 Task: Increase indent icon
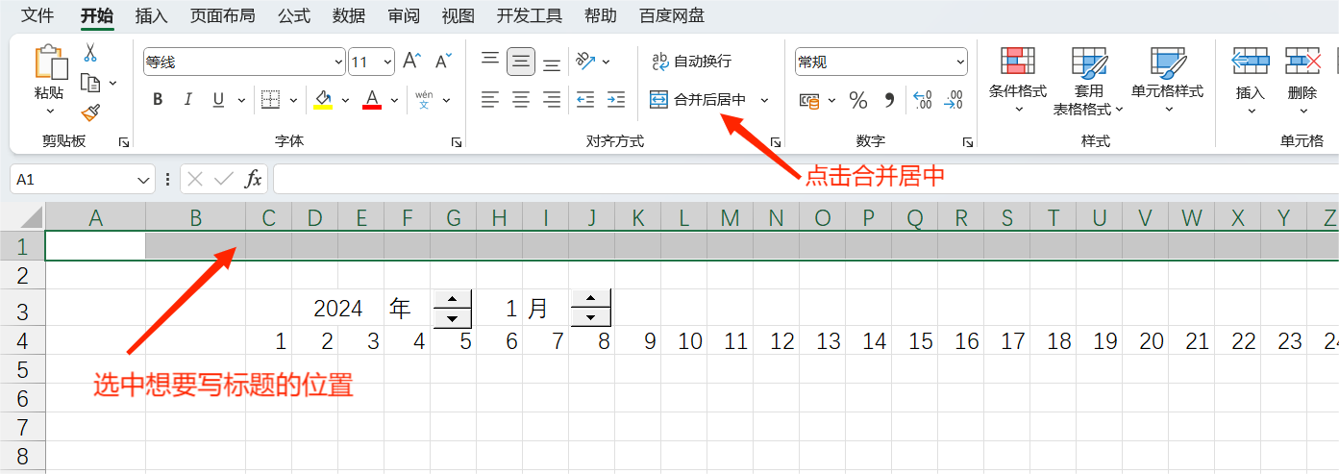(x=616, y=99)
